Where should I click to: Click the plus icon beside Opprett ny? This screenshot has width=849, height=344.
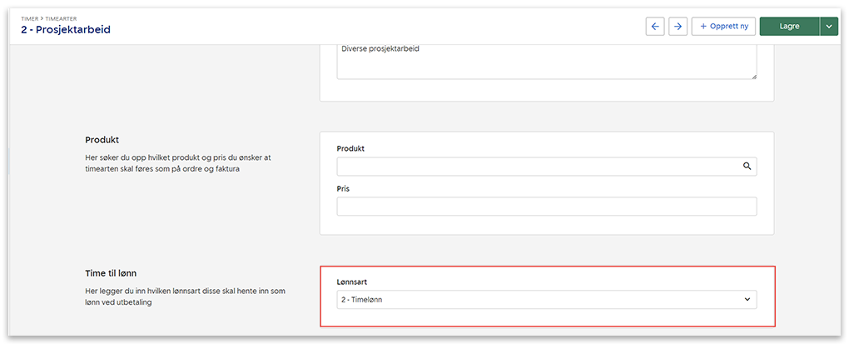[703, 27]
